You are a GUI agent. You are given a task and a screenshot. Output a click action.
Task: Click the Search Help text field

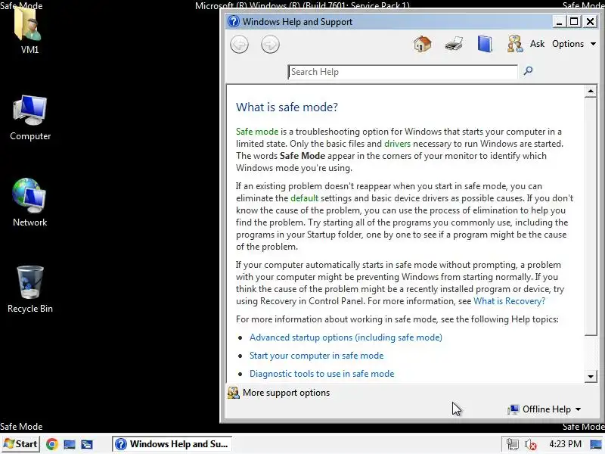click(402, 72)
